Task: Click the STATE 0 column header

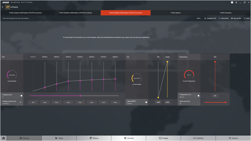Action: point(33,57)
